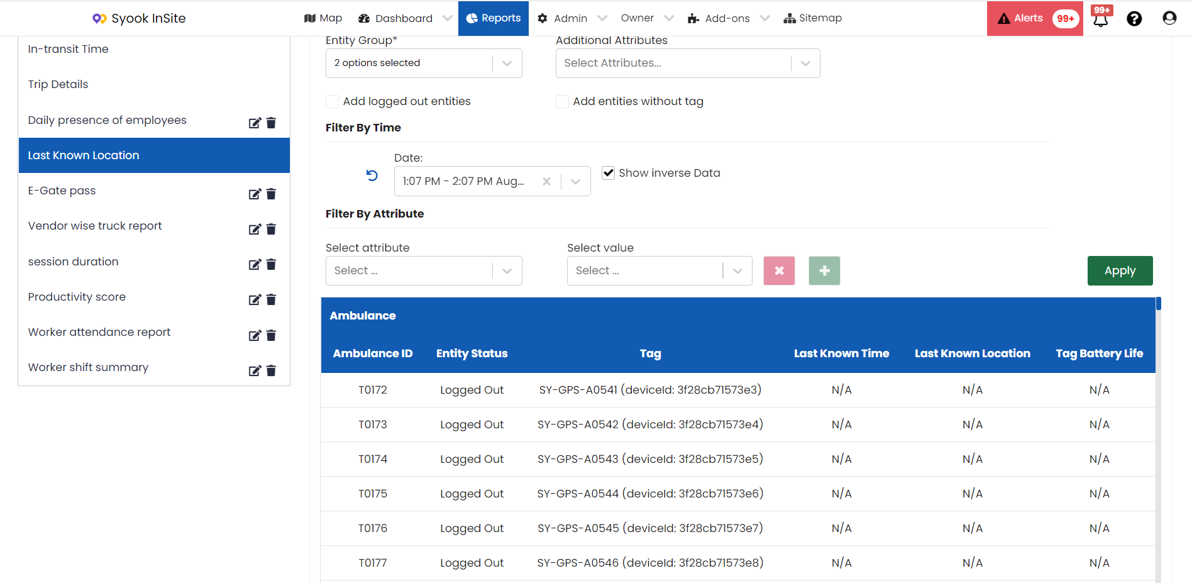Uncheck Show inverse Data
1192x583 pixels.
pos(608,173)
